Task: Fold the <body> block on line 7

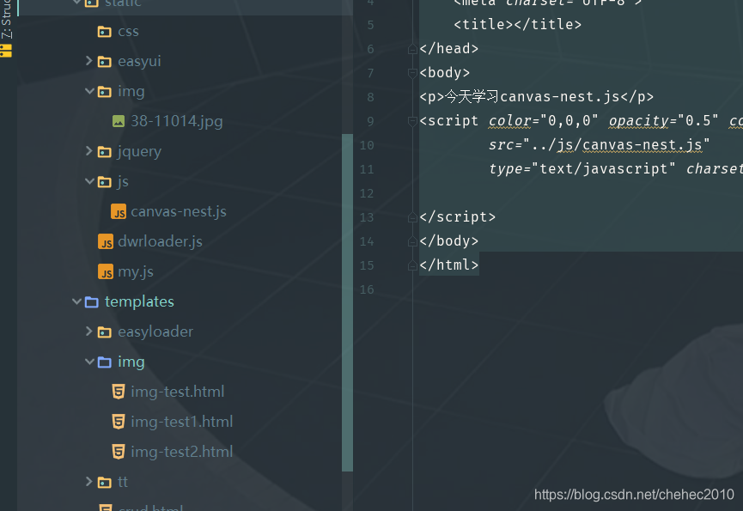Action: (x=412, y=73)
